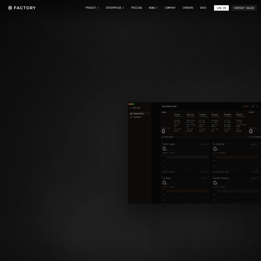Select the DOCUMENT stage column

click(x=230, y=125)
